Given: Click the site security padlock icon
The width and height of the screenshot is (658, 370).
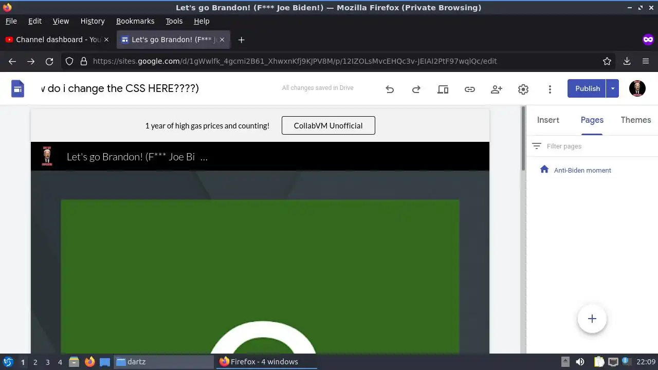Looking at the screenshot, I should tap(84, 61).
